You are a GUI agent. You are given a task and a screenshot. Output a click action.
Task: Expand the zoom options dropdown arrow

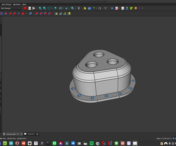pyautogui.click(x=75, y=8)
